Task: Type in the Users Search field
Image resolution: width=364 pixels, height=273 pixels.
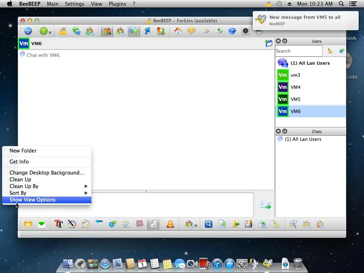Action: 299,51
